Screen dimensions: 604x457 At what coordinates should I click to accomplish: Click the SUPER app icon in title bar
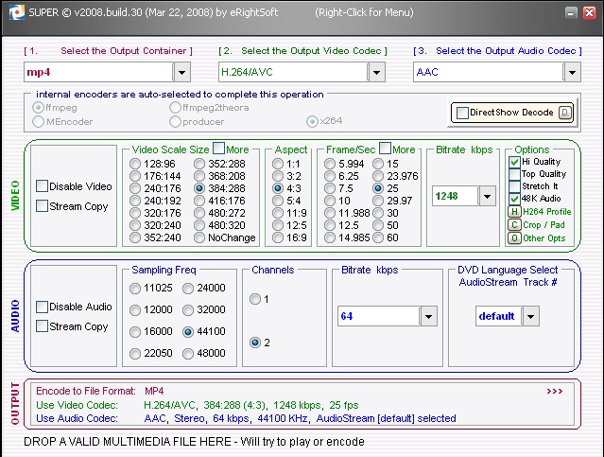(16, 12)
